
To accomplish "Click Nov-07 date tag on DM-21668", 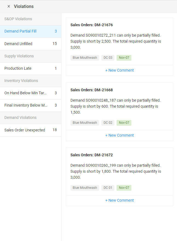I will click(x=124, y=123).
